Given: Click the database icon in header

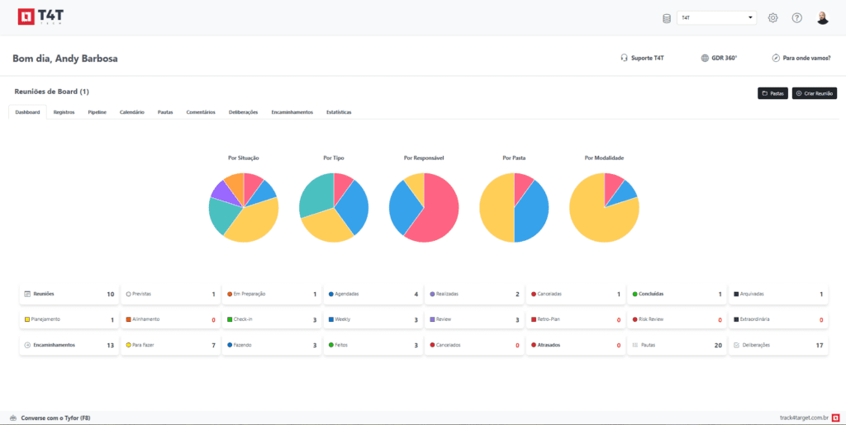Looking at the screenshot, I should point(667,18).
